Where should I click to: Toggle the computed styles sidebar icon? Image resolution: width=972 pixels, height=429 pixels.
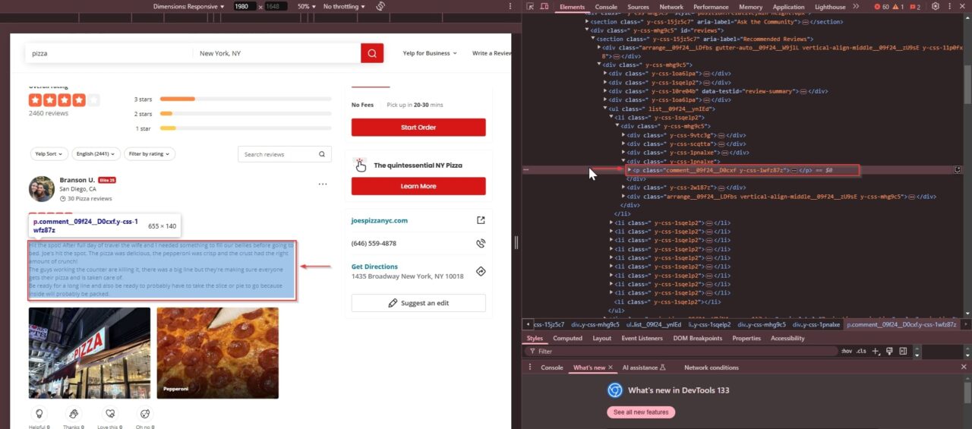pyautogui.click(x=903, y=352)
